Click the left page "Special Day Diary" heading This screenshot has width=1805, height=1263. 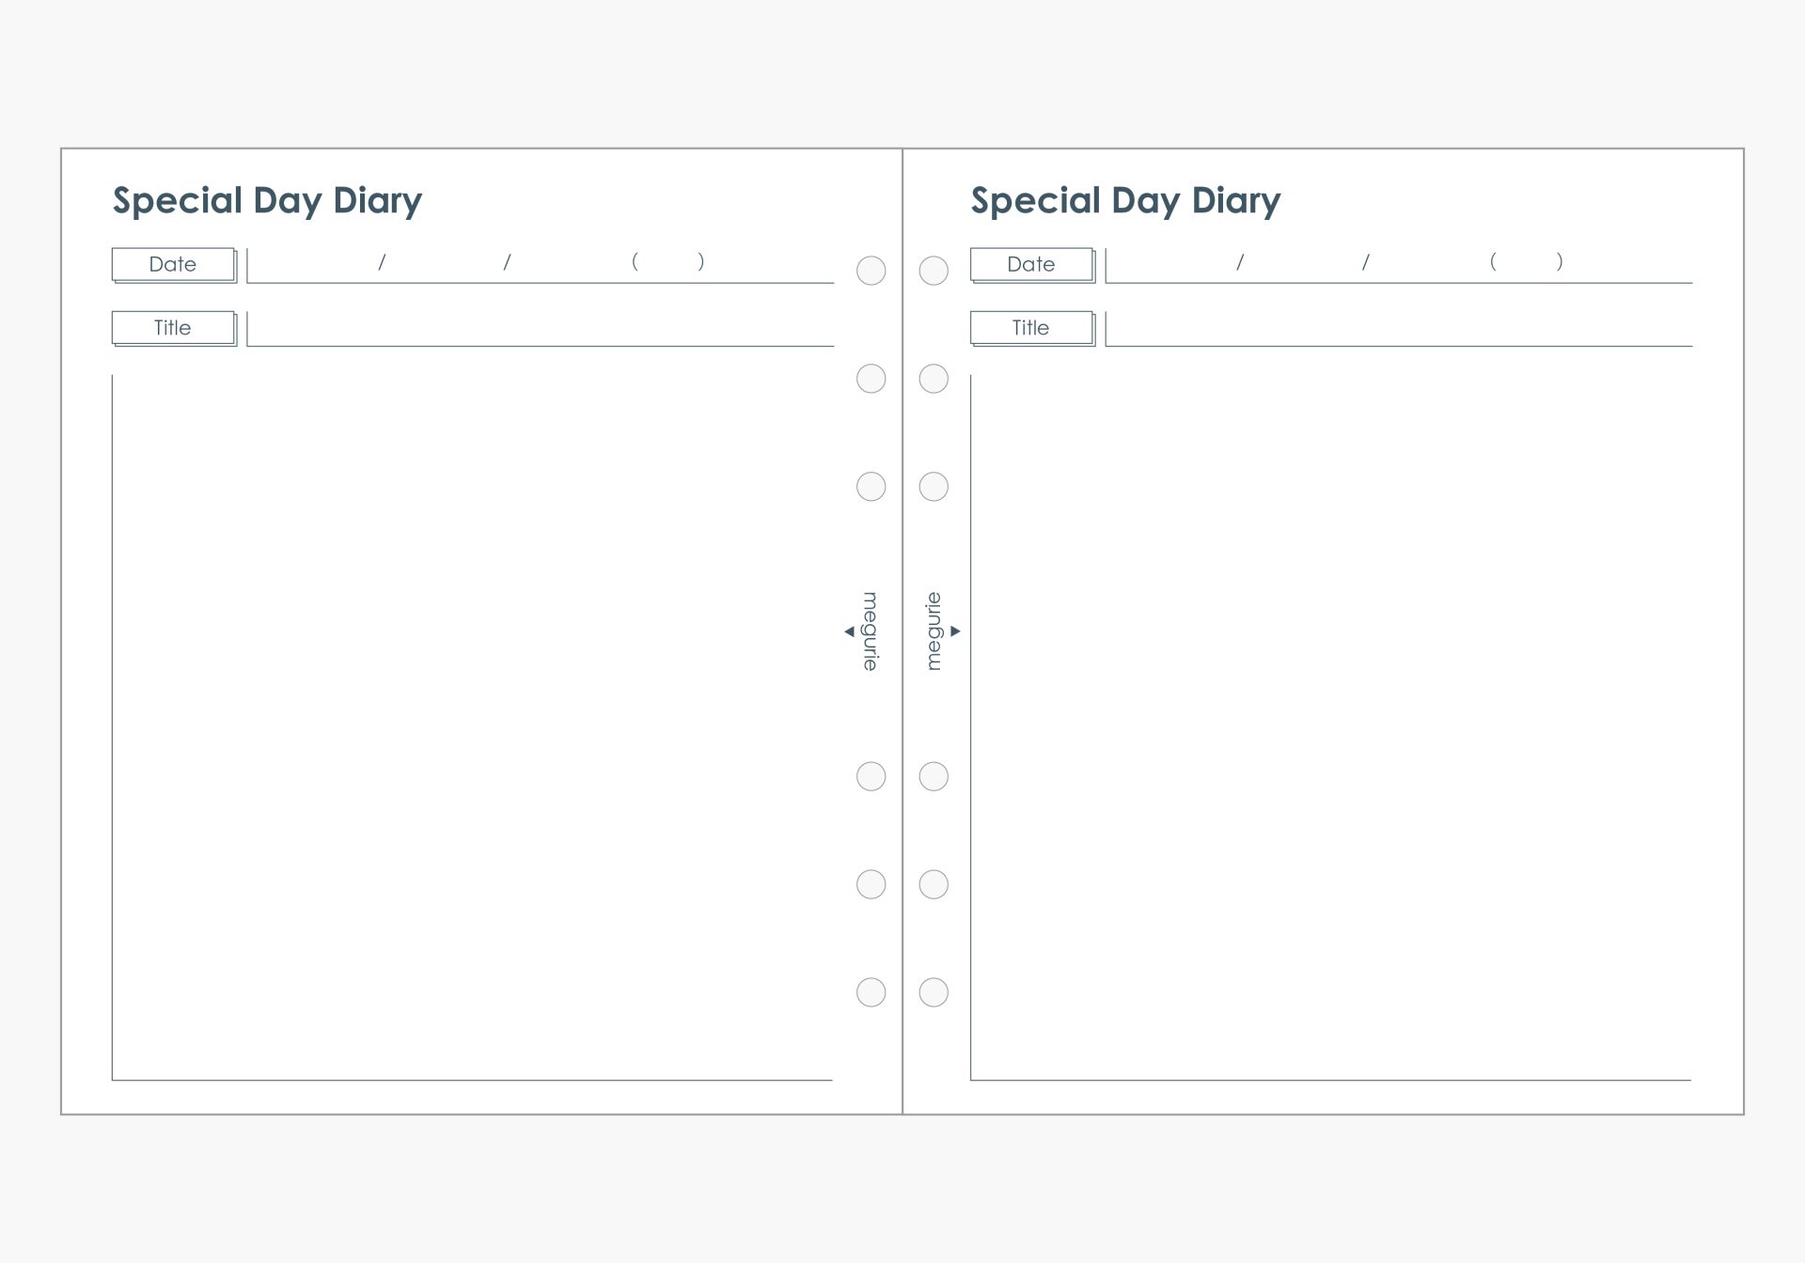(x=268, y=201)
